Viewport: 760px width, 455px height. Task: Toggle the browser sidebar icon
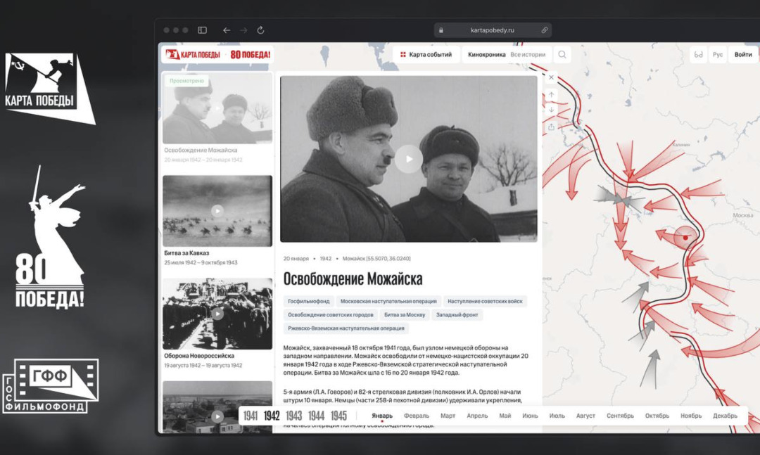(x=202, y=30)
